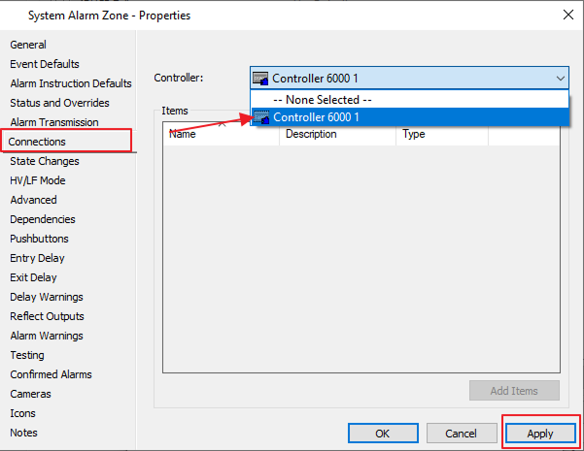Open the Cameras section
584x451 pixels.
pyautogui.click(x=30, y=394)
